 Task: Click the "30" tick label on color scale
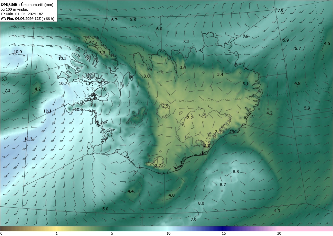coord(279,233)
